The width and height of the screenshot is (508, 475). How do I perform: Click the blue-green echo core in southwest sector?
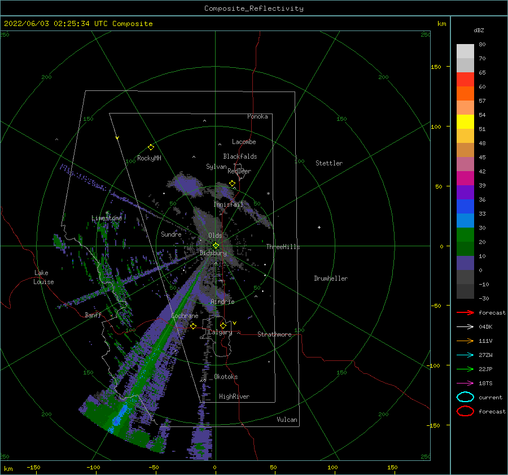pos(119,417)
